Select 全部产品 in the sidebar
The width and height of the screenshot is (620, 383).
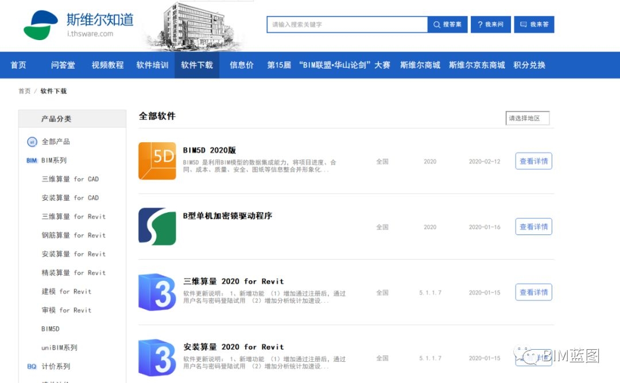[x=56, y=142]
